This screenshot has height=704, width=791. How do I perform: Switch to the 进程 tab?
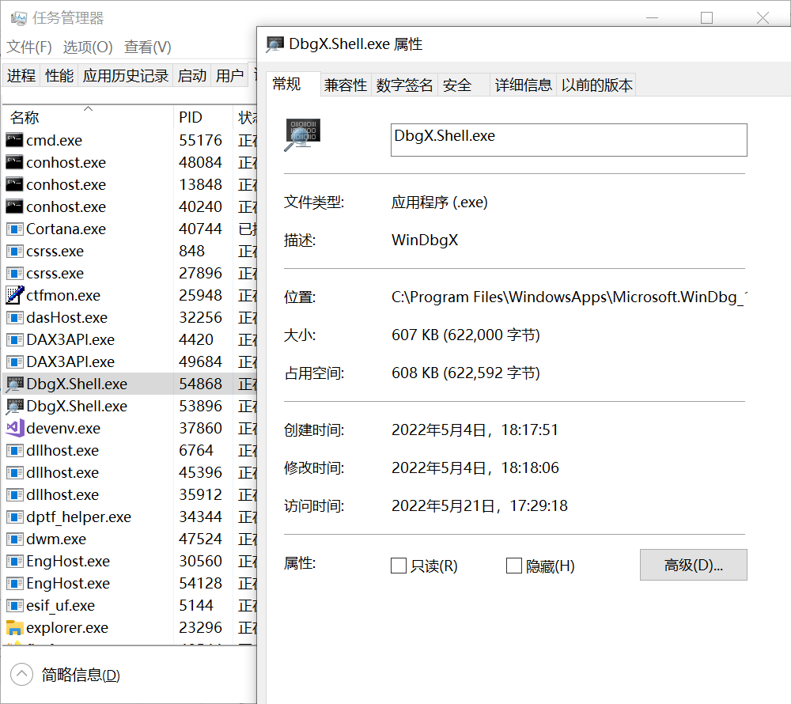click(21, 76)
